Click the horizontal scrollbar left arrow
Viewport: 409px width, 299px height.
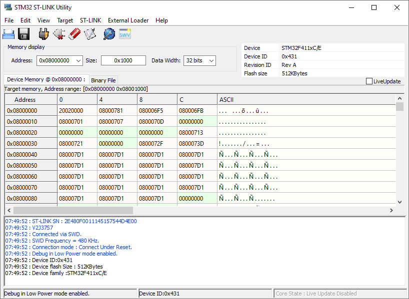point(9,210)
